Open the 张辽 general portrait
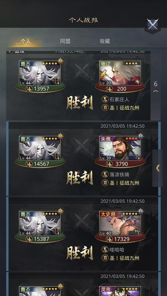Image resolution: width=167 pixels, height=296 pixels. [x=120, y=73]
